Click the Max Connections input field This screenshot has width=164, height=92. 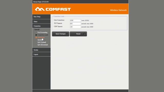(x=75, y=20)
